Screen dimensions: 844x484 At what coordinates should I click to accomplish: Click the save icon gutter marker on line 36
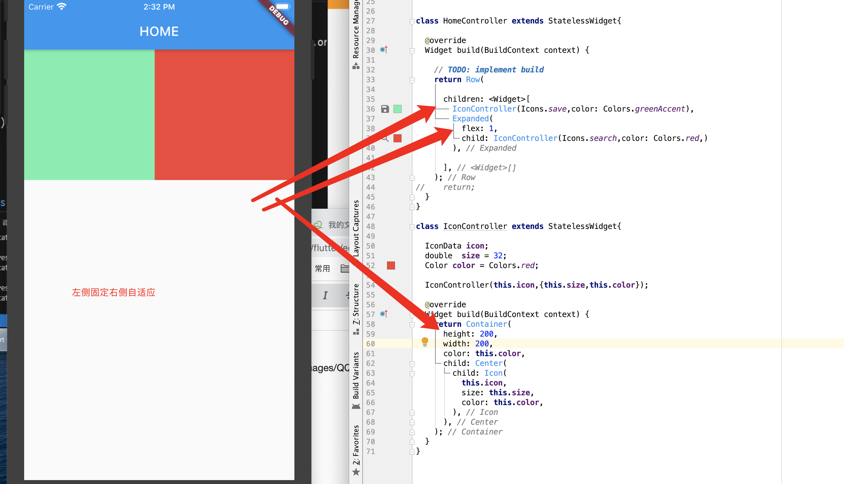pos(385,109)
